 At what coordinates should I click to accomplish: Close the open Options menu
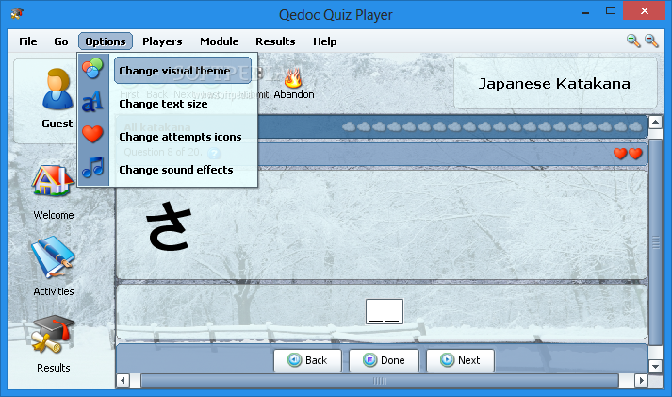[106, 41]
